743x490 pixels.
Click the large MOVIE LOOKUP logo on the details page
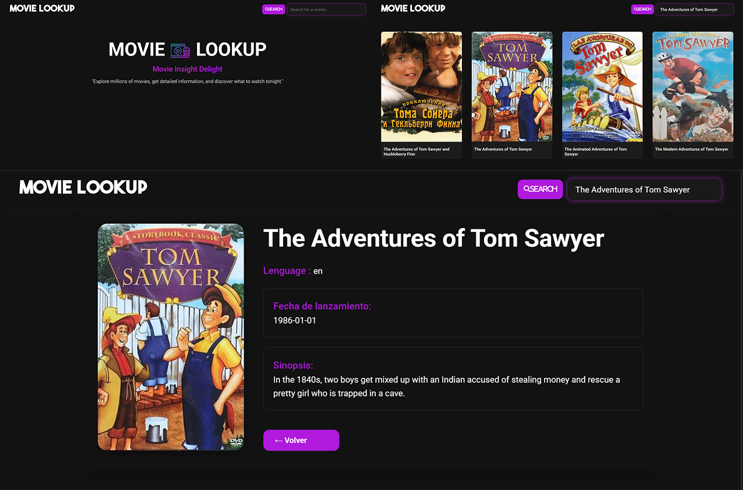coord(83,187)
